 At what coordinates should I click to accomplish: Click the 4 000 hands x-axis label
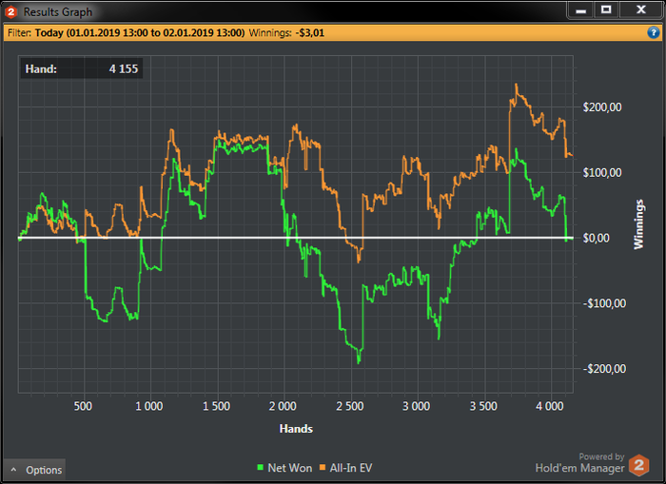point(550,406)
